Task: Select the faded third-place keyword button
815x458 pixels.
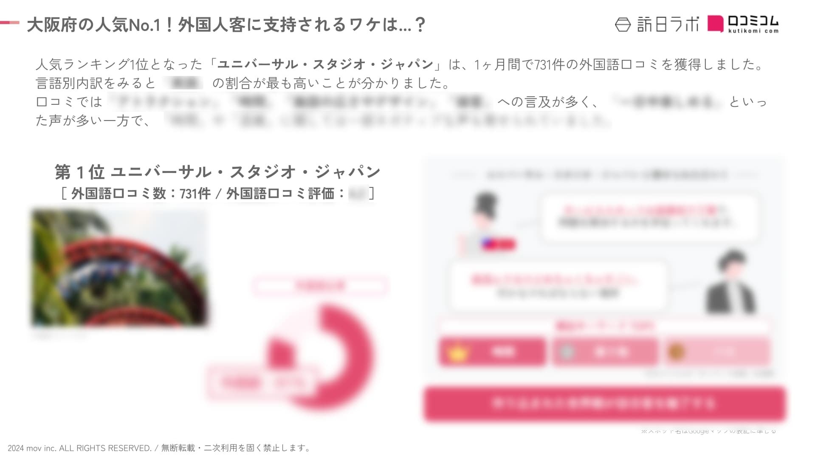Action: click(x=717, y=352)
